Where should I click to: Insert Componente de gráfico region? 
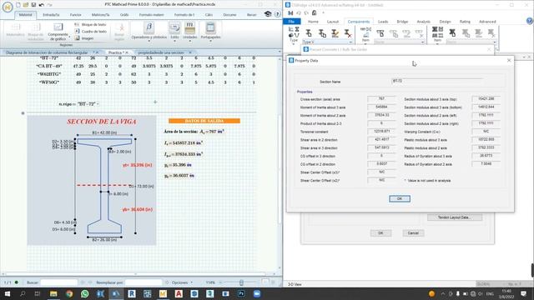click(58, 32)
